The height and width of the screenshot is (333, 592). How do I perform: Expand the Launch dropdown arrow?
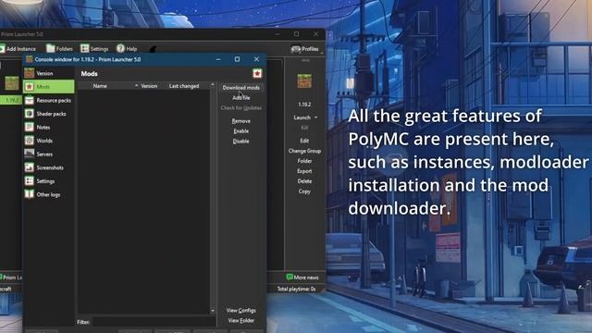[316, 117]
